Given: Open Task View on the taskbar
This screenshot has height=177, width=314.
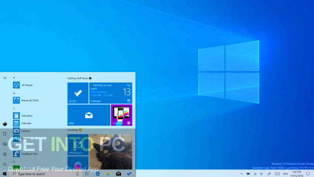Looking at the screenshot, I should [87, 174].
